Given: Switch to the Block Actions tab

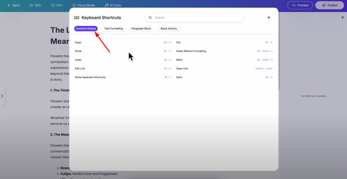Looking at the screenshot, I should coord(169,29).
